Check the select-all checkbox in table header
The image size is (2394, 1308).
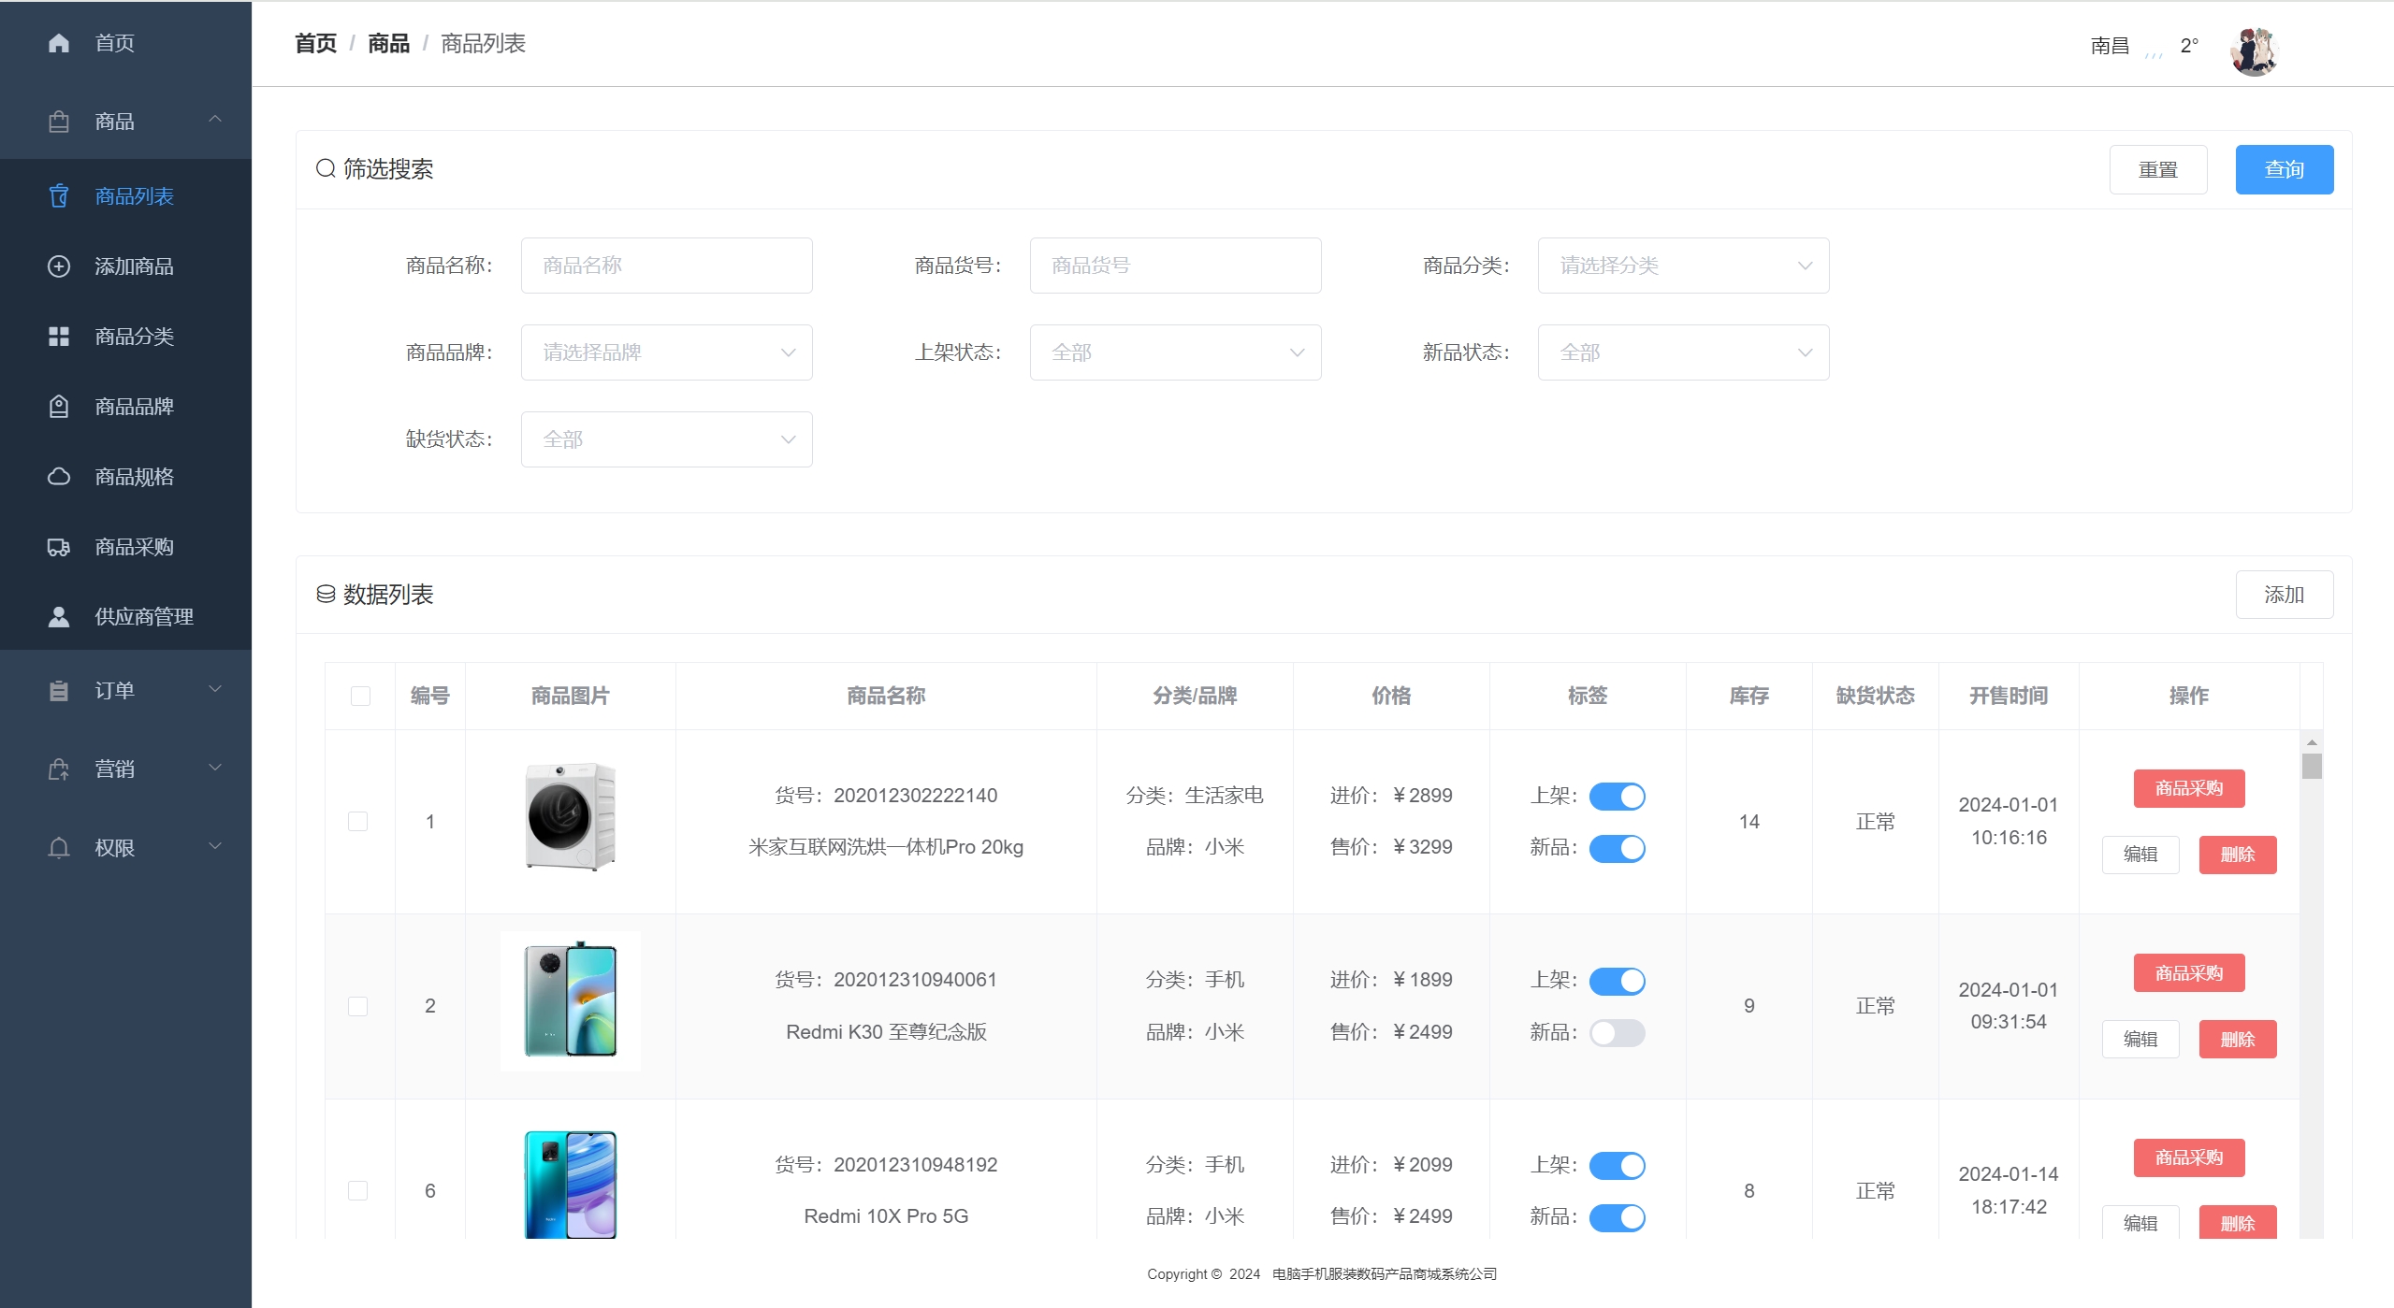point(360,696)
